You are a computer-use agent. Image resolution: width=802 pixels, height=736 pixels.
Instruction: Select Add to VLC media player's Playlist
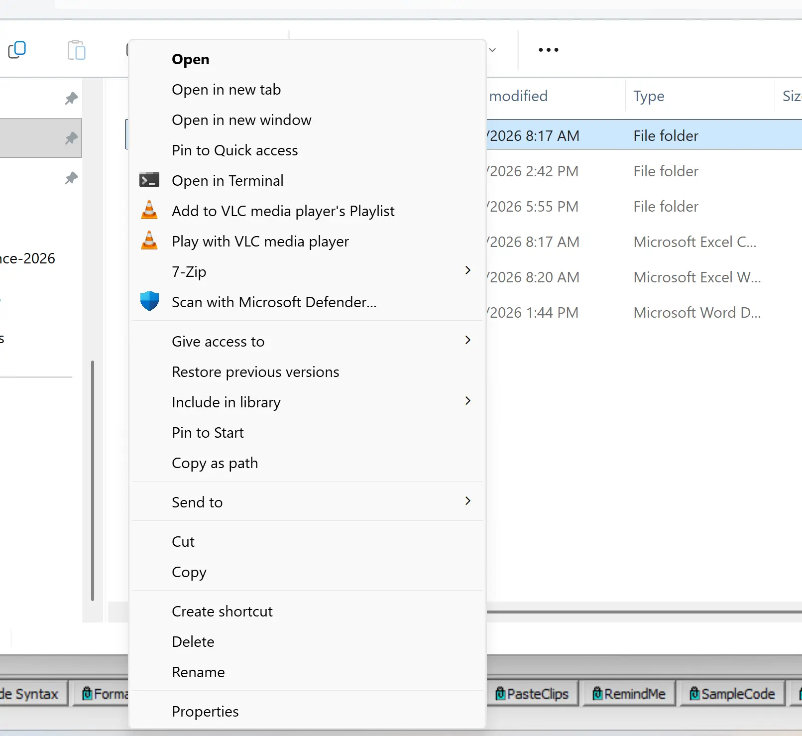click(307, 211)
